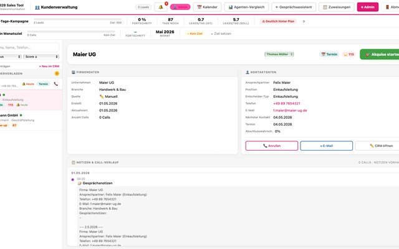399x249 pixels.
Task: Click the Abschlusswahrsch. value 0%
Action: tap(277, 131)
